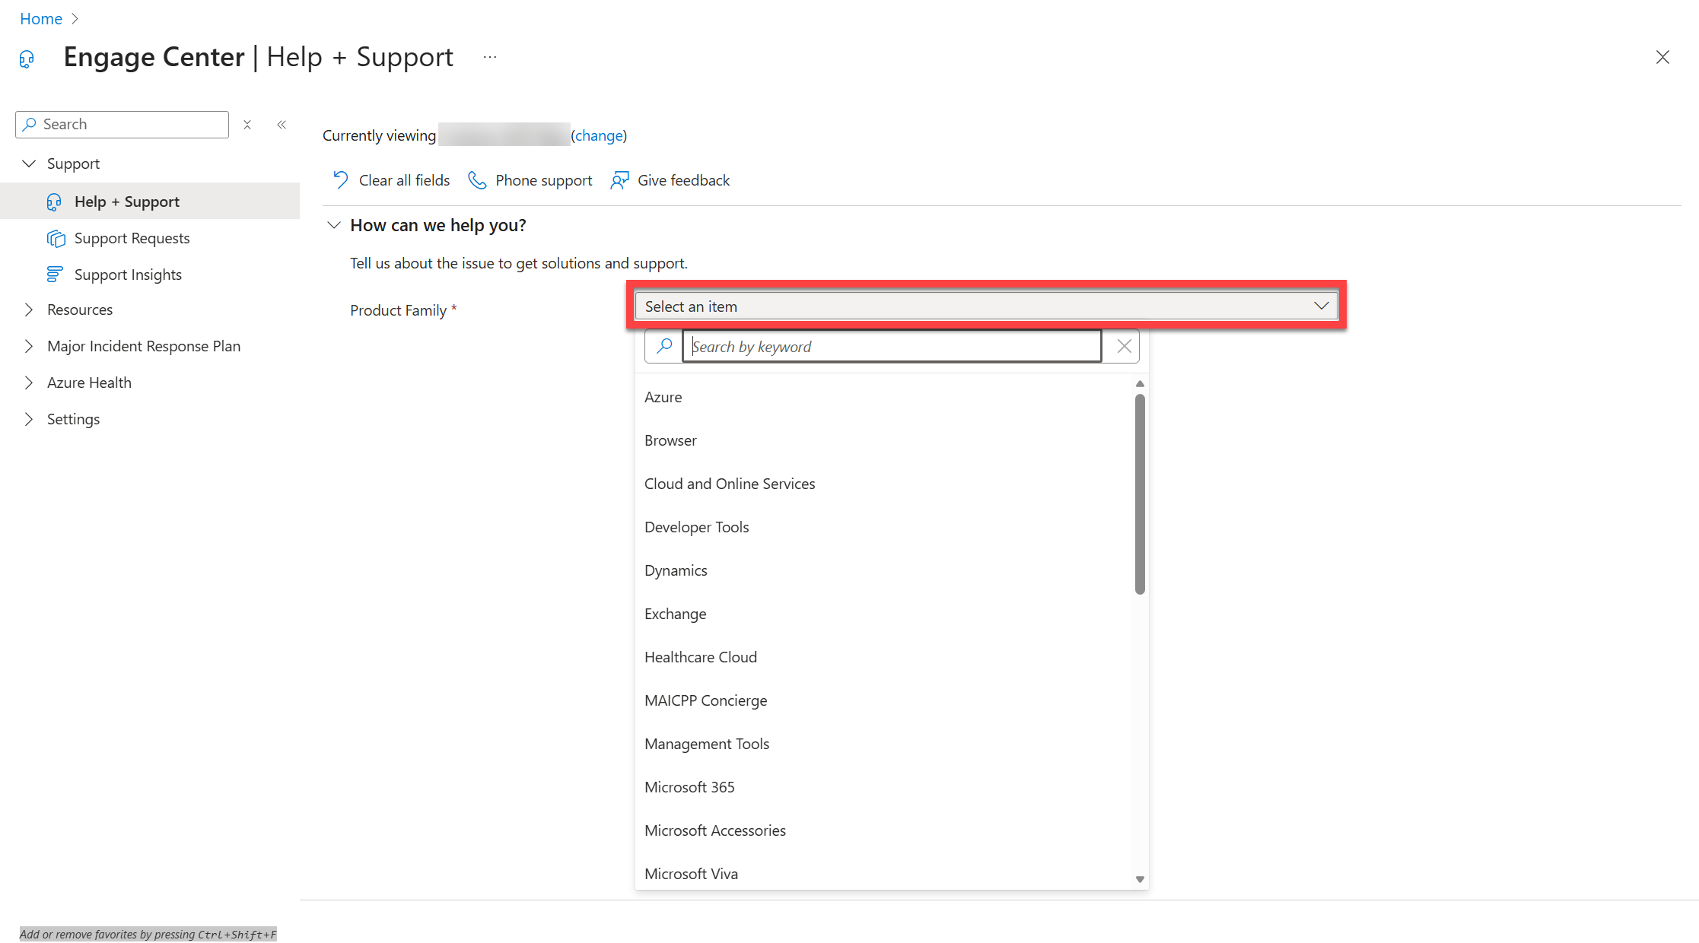Collapse the sidebar with the double-chevron icon
This screenshot has height=943, width=1699.
pos(282,125)
